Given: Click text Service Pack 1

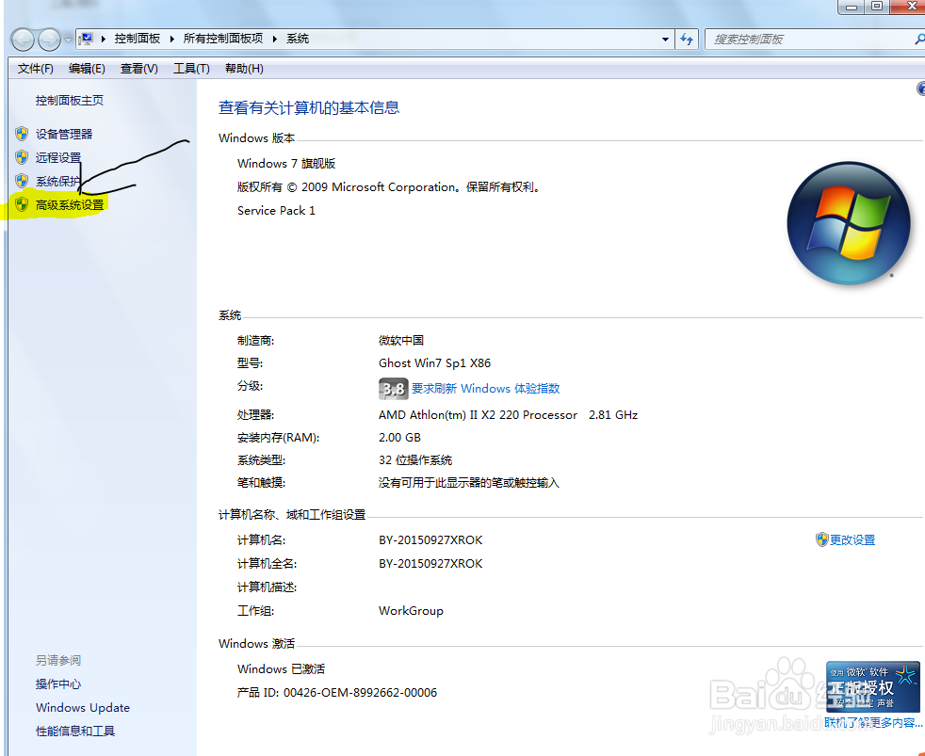Looking at the screenshot, I should tap(276, 211).
